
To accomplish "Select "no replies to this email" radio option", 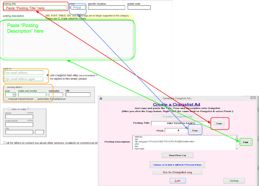I will click(48, 79).
